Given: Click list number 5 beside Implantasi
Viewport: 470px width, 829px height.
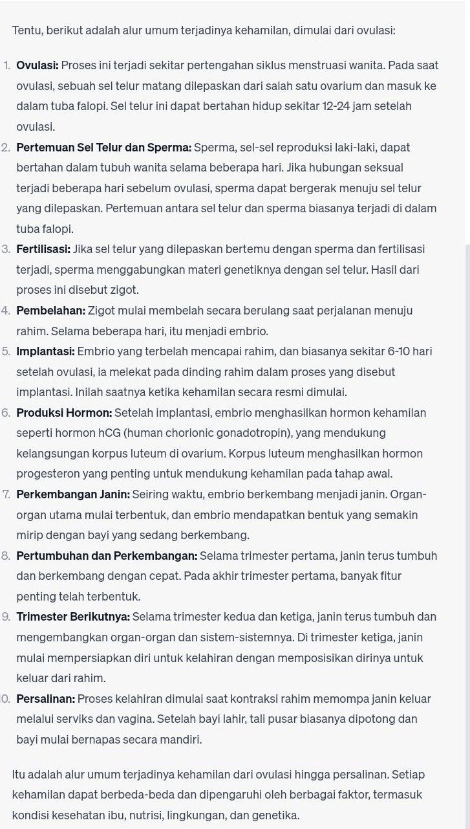Looking at the screenshot, I should pos(6,351).
